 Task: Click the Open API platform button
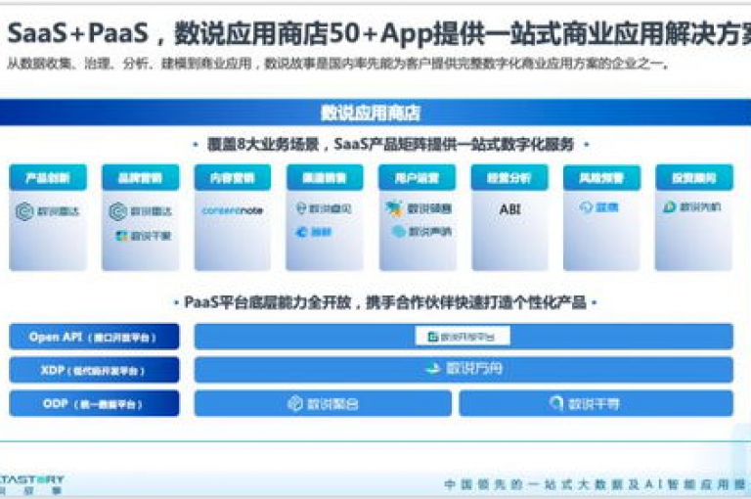[x=94, y=337]
